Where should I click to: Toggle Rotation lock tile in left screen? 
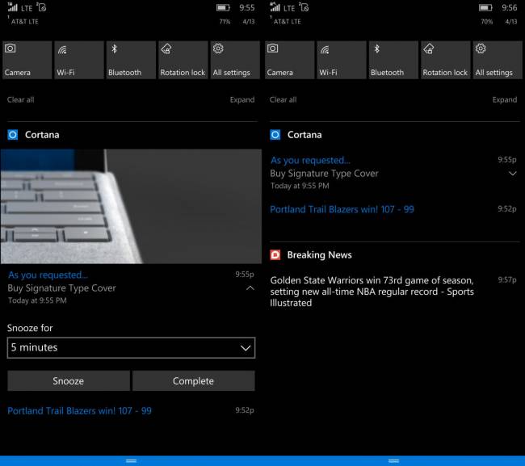coord(183,60)
